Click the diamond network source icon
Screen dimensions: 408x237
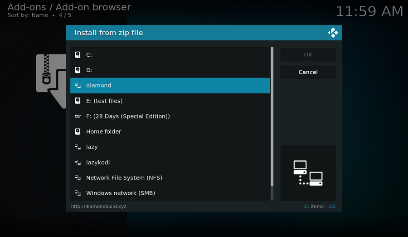point(78,85)
